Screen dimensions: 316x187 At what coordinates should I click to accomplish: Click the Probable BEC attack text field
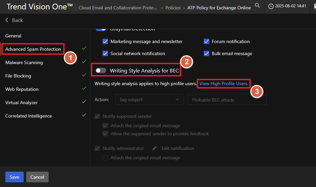[x=227, y=100]
